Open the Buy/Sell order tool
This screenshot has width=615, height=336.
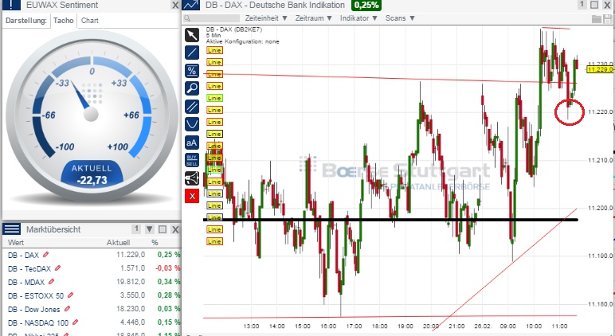192,160
